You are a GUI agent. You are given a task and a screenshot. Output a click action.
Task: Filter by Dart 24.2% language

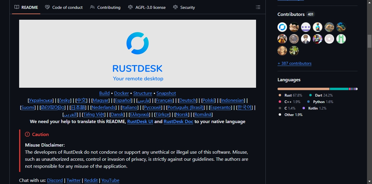click(321, 95)
